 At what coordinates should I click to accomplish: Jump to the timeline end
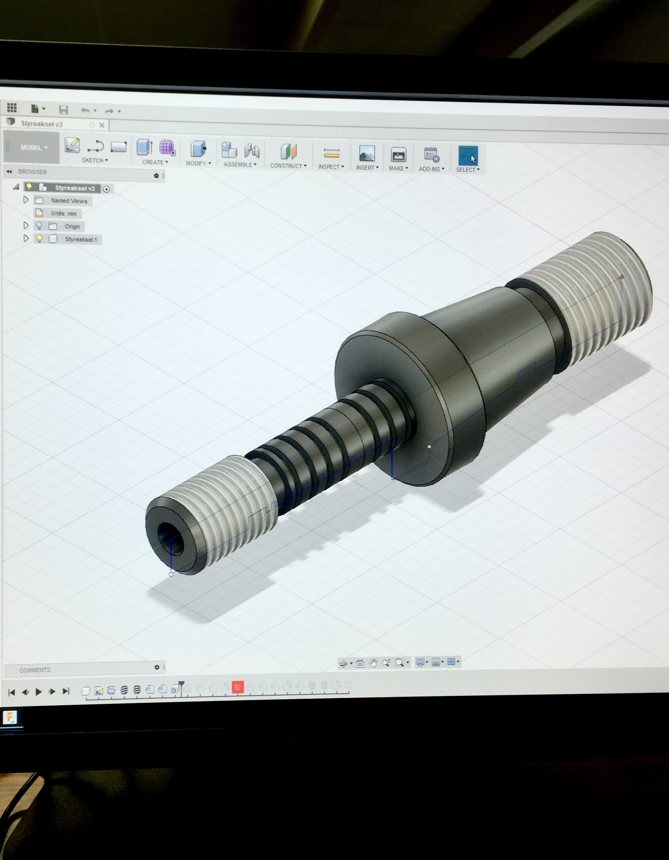coord(66,691)
